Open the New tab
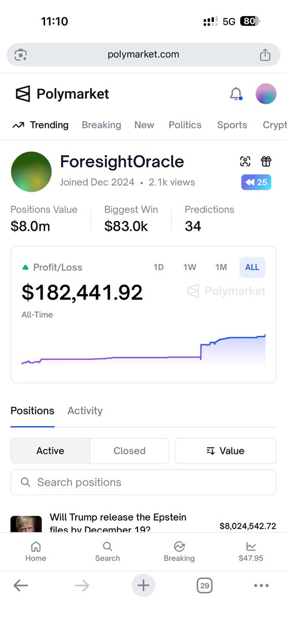Screen dimensions: 287x622 [144, 125]
